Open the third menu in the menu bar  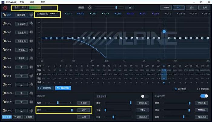pyautogui.click(x=43, y=2)
